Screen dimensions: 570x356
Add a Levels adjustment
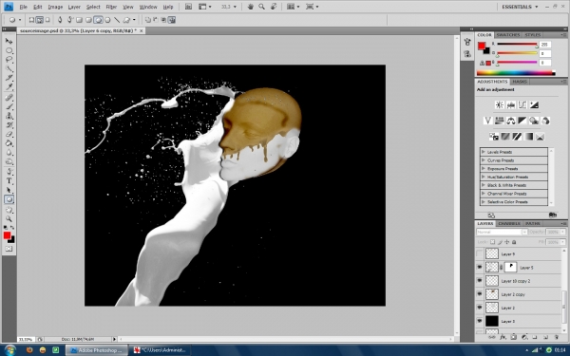click(511, 105)
